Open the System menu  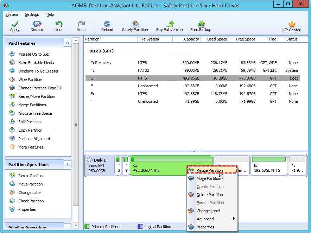click(12, 14)
